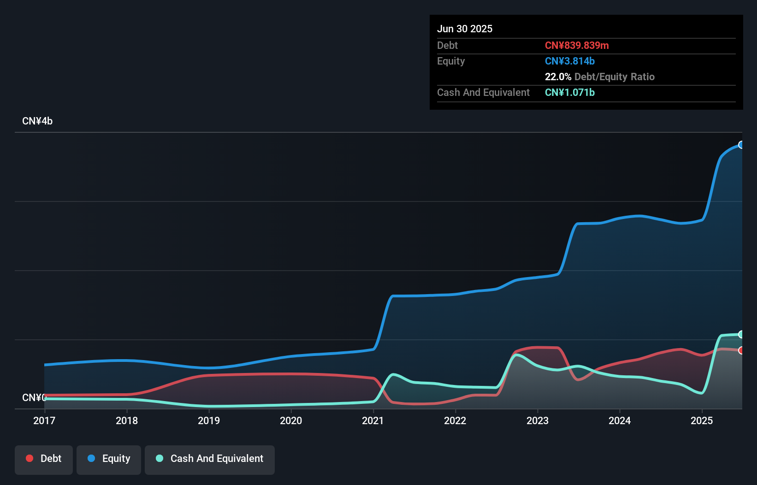The image size is (757, 485).
Task: Click the 2019 axis label
Action: pyautogui.click(x=209, y=420)
